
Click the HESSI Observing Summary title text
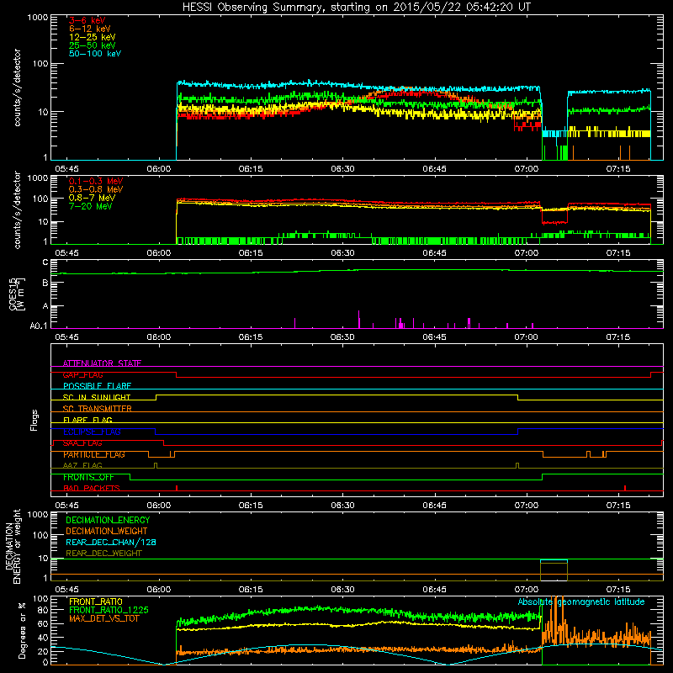pos(356,8)
